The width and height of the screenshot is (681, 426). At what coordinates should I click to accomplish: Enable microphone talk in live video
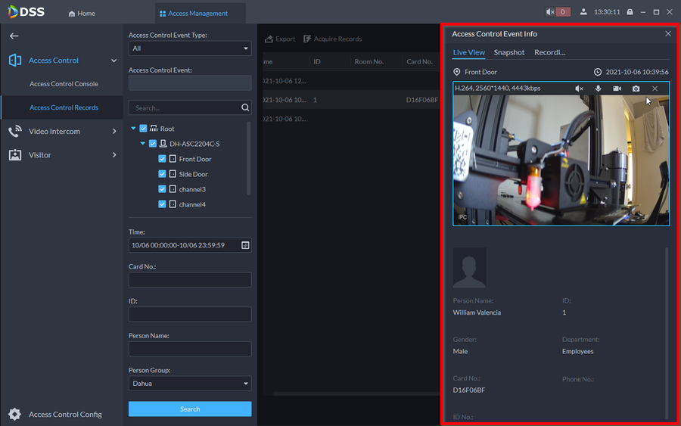598,89
